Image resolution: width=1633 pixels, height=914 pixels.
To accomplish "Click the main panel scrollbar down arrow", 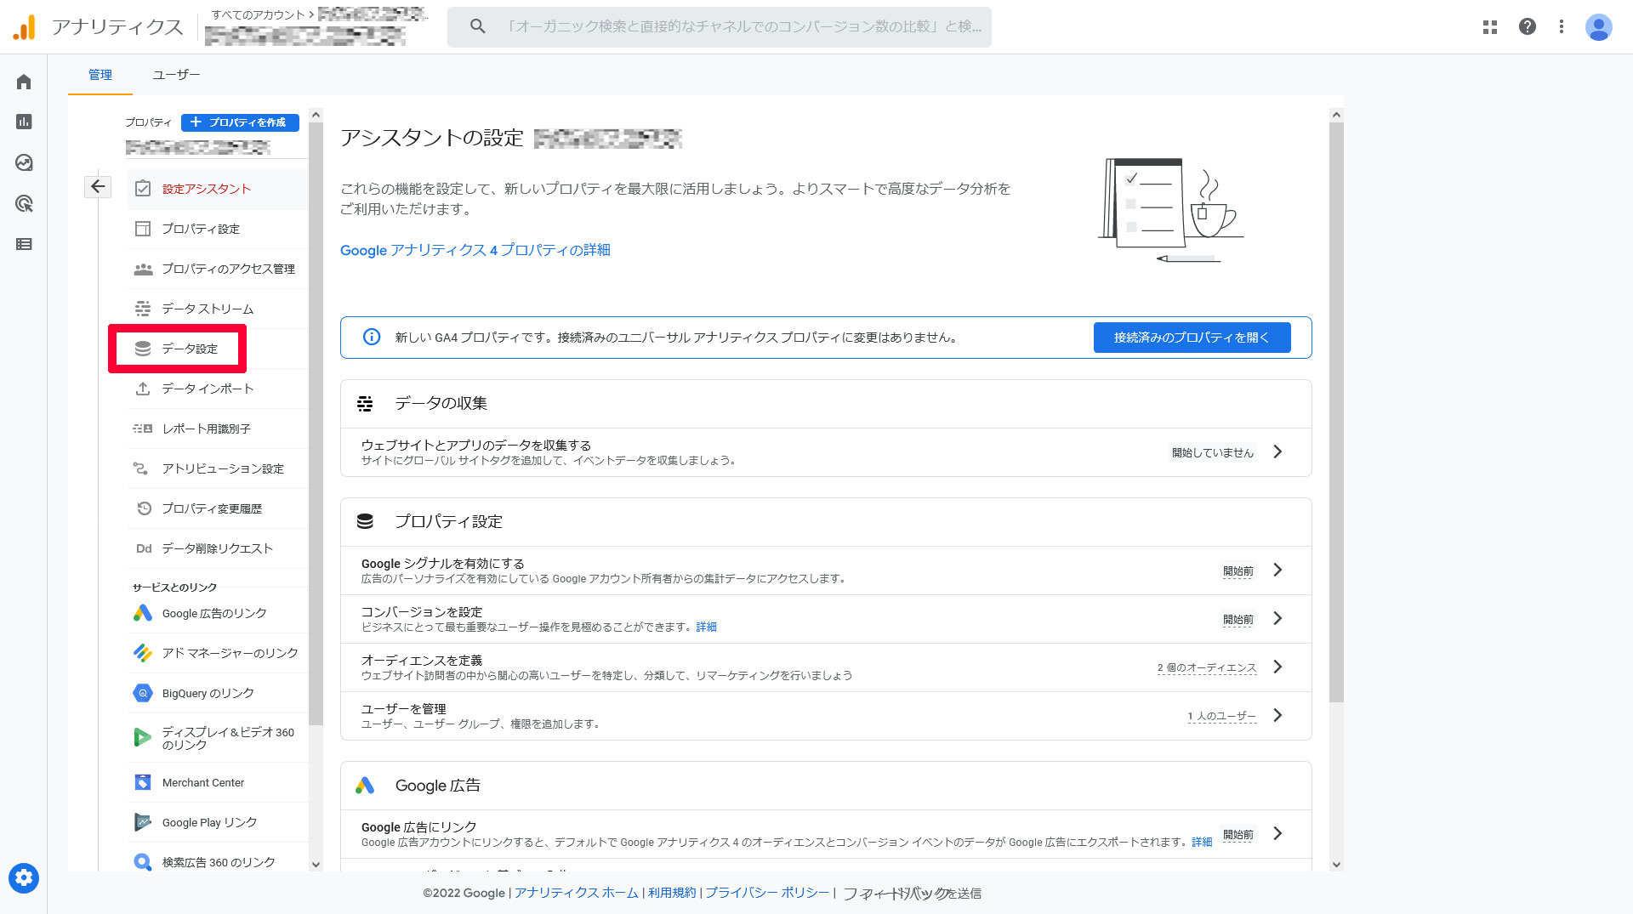I will (1336, 865).
